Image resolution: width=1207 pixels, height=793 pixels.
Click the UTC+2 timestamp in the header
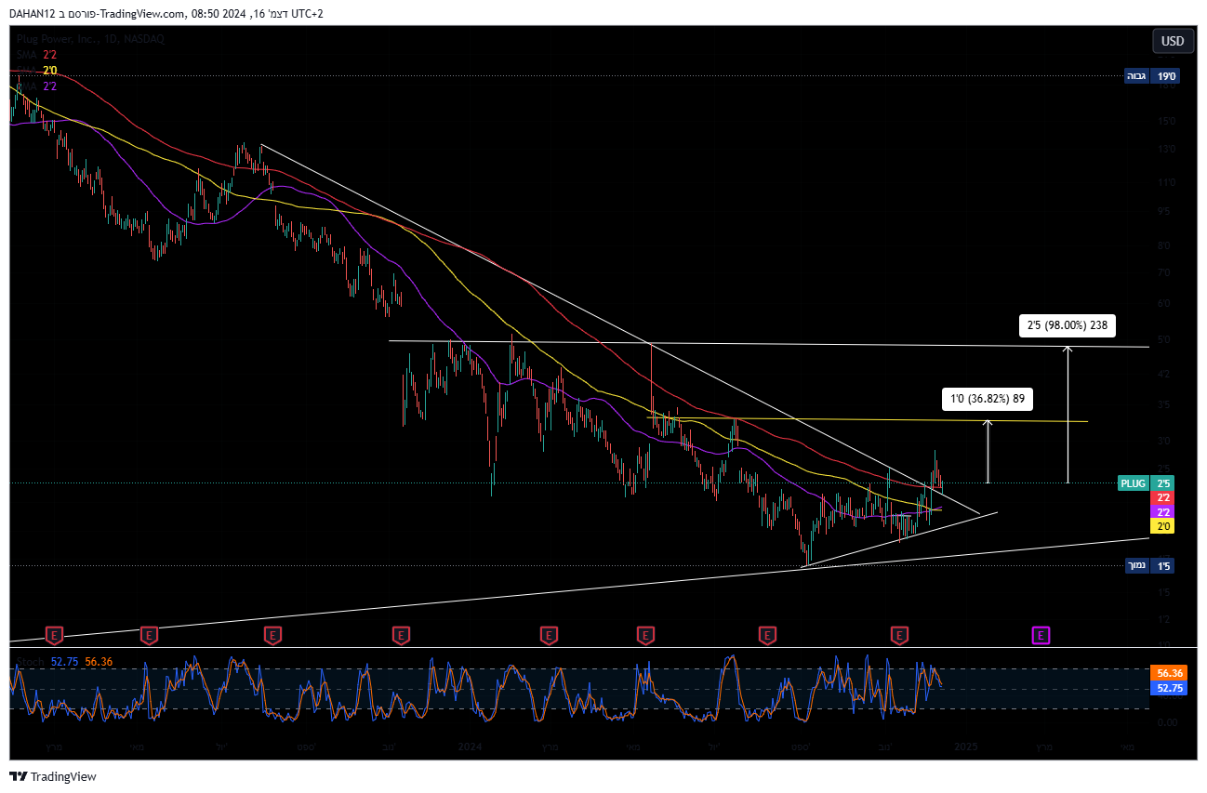pos(305,14)
